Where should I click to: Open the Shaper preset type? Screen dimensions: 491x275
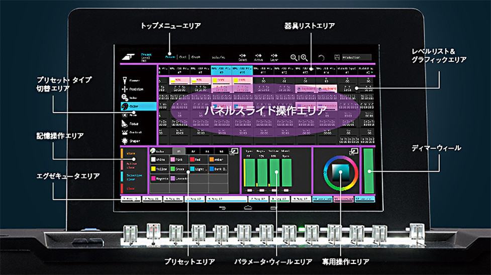coord(125,141)
